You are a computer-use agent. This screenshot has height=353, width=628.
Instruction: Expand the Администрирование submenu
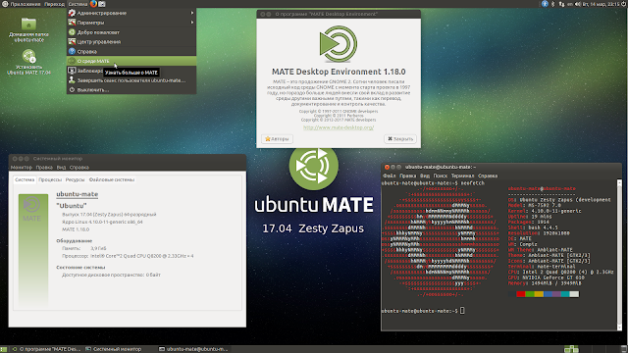pos(131,13)
